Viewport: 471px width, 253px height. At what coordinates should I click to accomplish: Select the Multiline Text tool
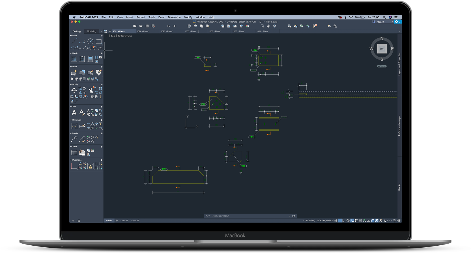pos(74,113)
